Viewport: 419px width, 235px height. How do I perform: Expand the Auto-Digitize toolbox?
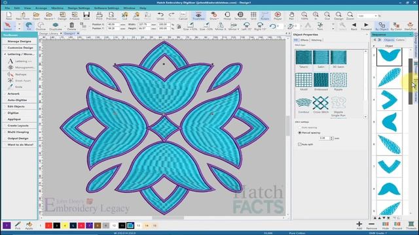[x=19, y=100]
